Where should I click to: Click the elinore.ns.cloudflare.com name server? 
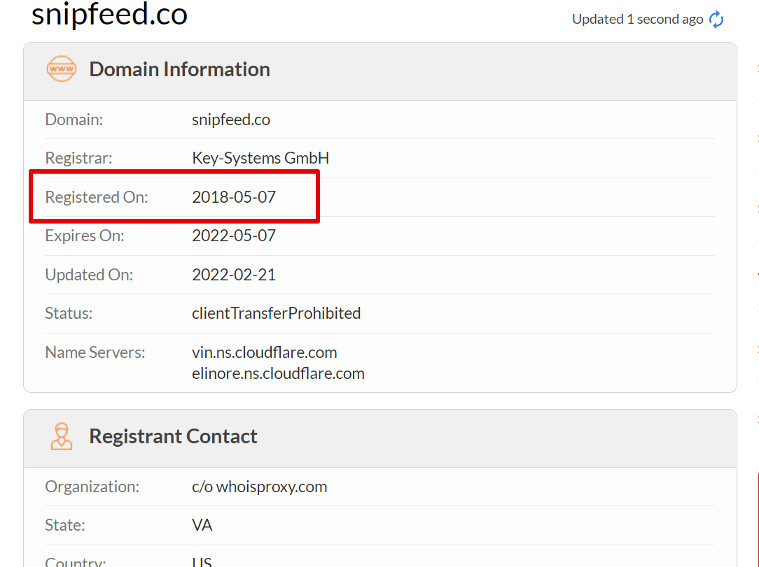(279, 373)
